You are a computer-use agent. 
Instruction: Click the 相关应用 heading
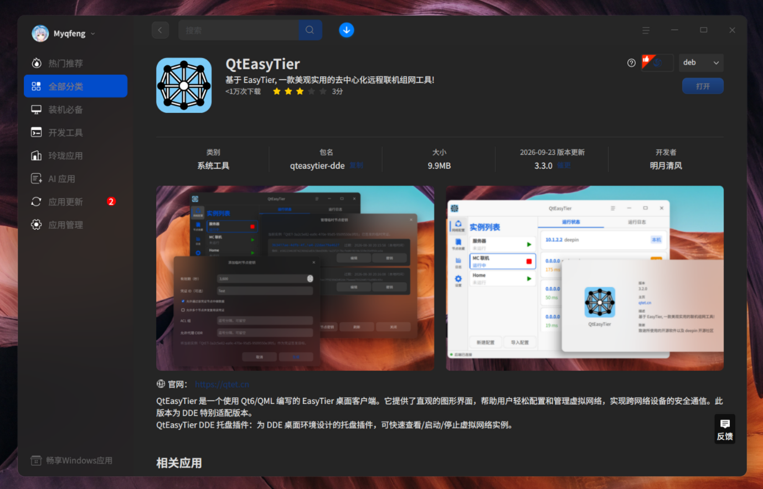(179, 463)
